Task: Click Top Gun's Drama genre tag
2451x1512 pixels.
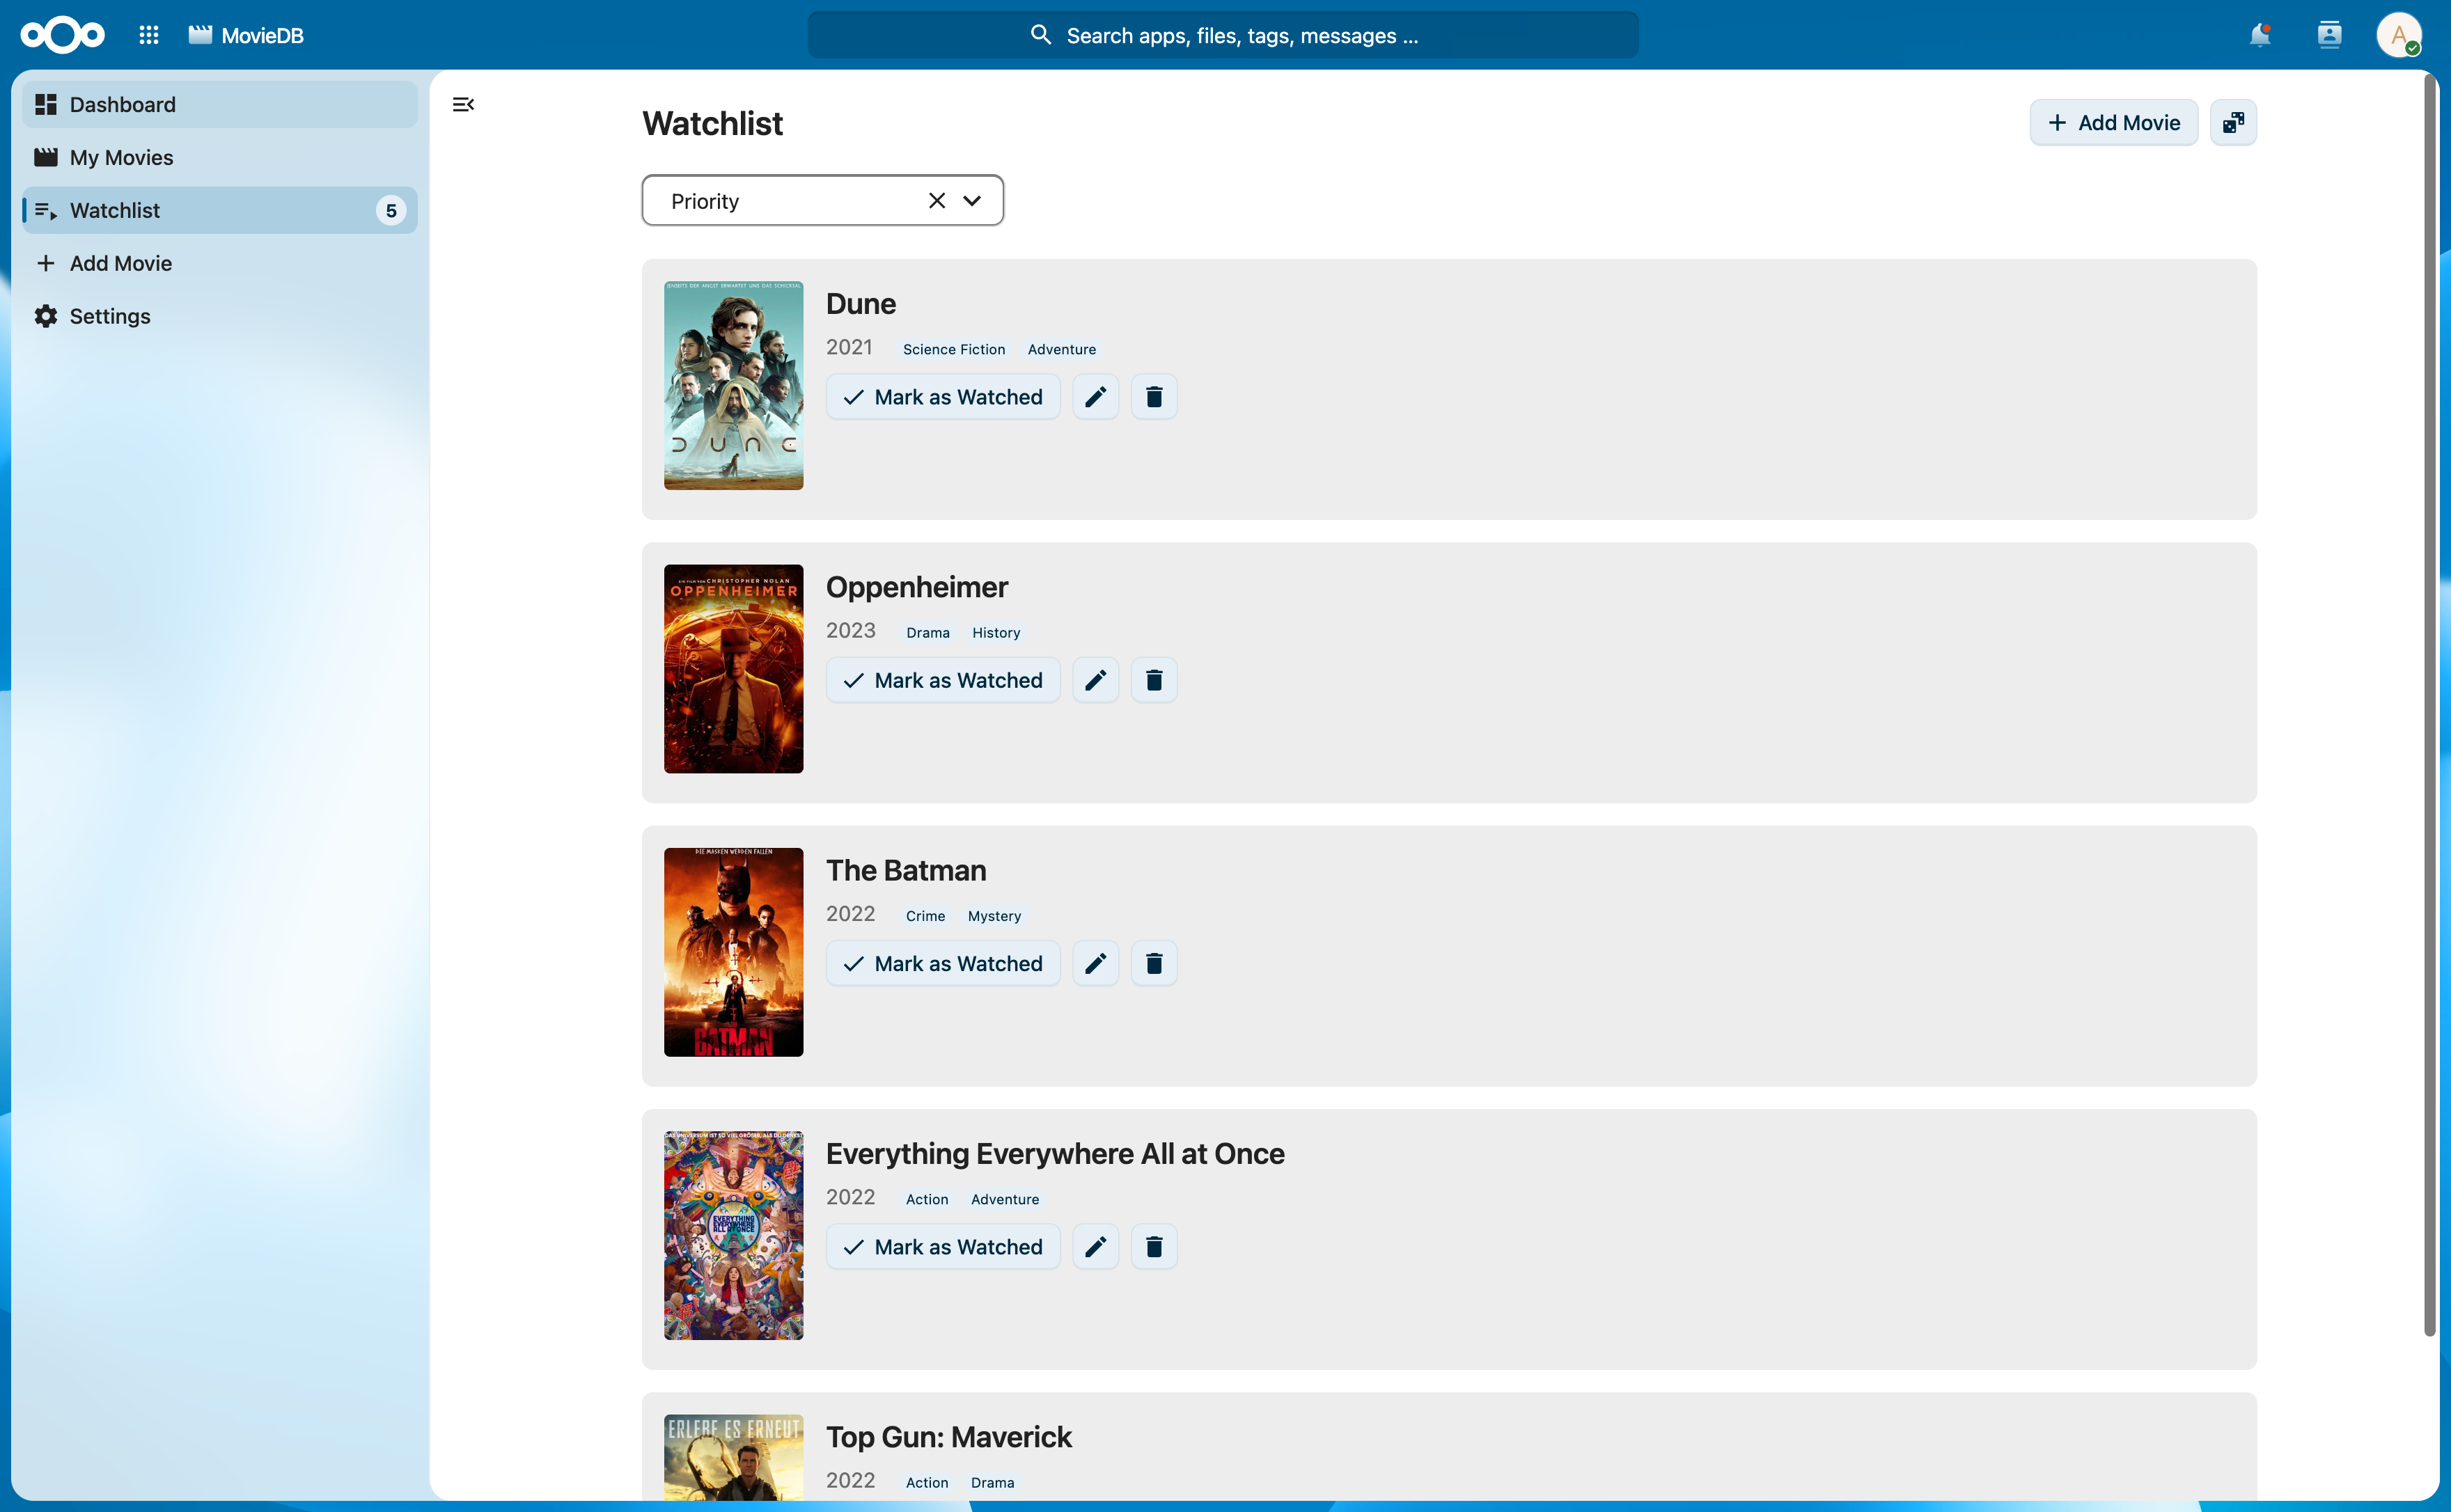Action: 992,1482
